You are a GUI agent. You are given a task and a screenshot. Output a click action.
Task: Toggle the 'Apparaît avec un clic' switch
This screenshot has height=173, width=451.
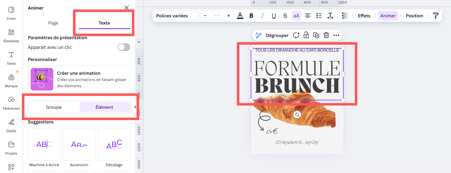124,47
